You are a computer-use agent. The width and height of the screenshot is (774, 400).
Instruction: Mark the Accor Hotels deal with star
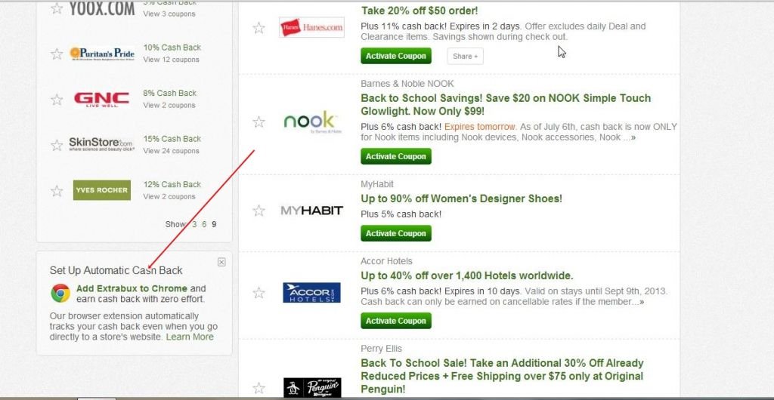click(259, 293)
